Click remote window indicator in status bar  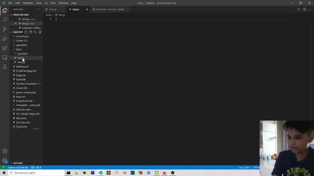(x=3, y=167)
